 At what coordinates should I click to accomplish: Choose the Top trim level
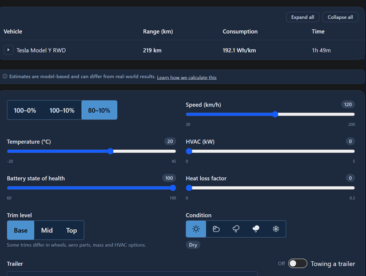[x=71, y=230]
